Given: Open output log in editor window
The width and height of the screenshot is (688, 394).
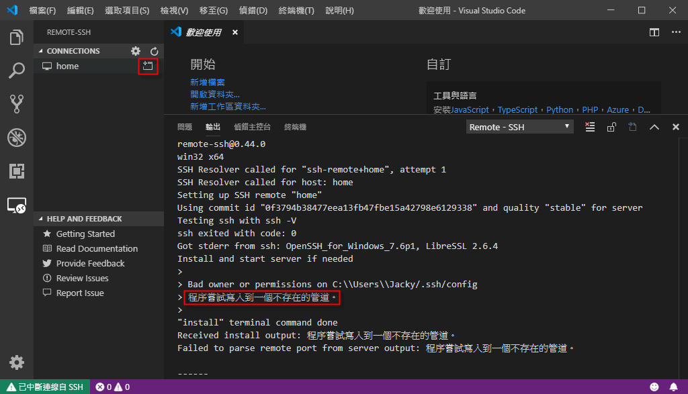Looking at the screenshot, I should coord(632,126).
